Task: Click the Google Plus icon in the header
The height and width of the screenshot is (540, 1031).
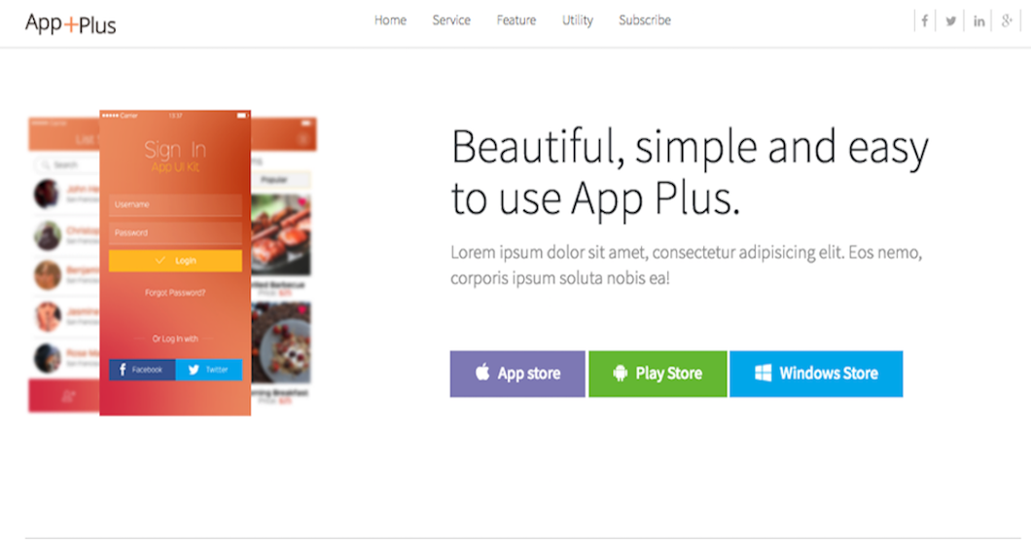Action: (x=1008, y=21)
